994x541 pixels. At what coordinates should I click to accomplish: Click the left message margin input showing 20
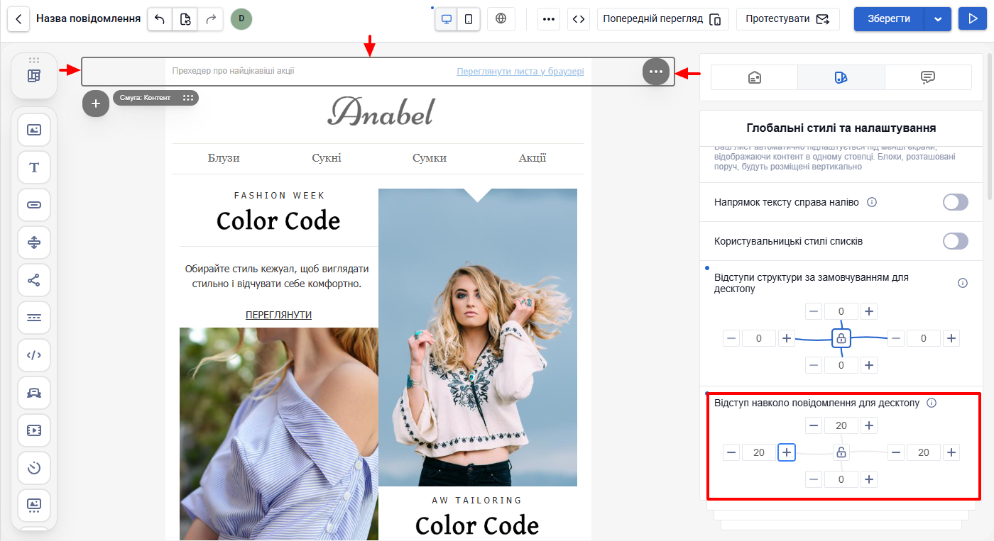click(759, 452)
